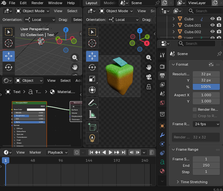Choose the Add Cube tool
Image resolution: width=223 pixels, height=191 pixels.
pos(92,127)
